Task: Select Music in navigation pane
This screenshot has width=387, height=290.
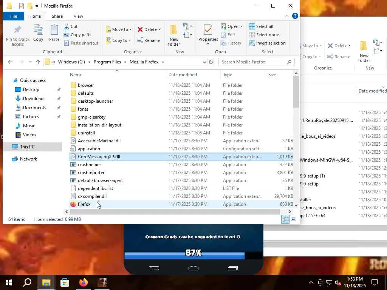Action: pyautogui.click(x=29, y=126)
